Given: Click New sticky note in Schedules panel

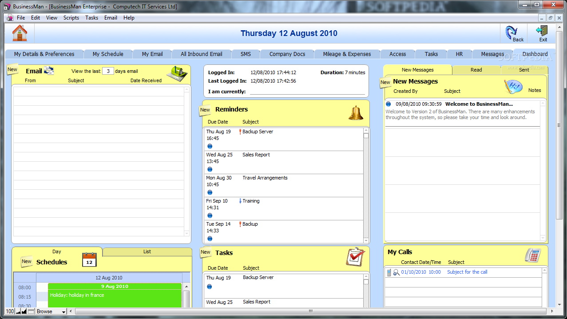Looking at the screenshot, I should 27,262.
